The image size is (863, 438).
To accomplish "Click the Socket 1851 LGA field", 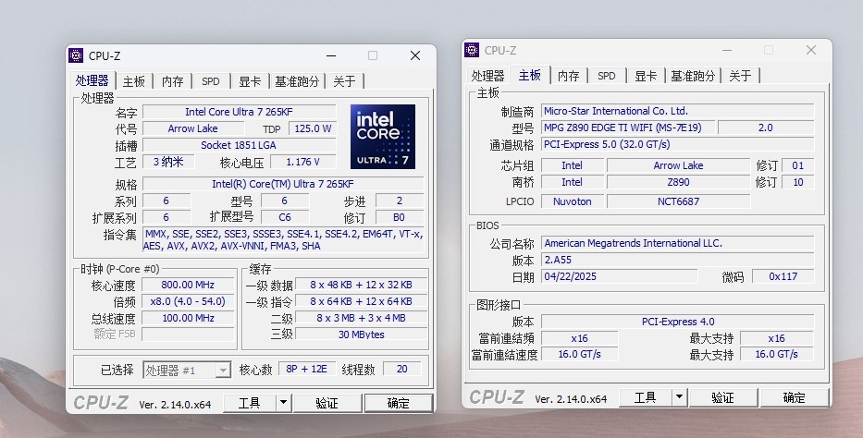I will (x=239, y=145).
